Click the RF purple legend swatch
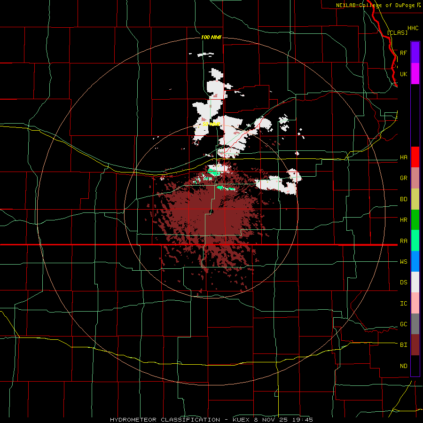 coord(415,53)
